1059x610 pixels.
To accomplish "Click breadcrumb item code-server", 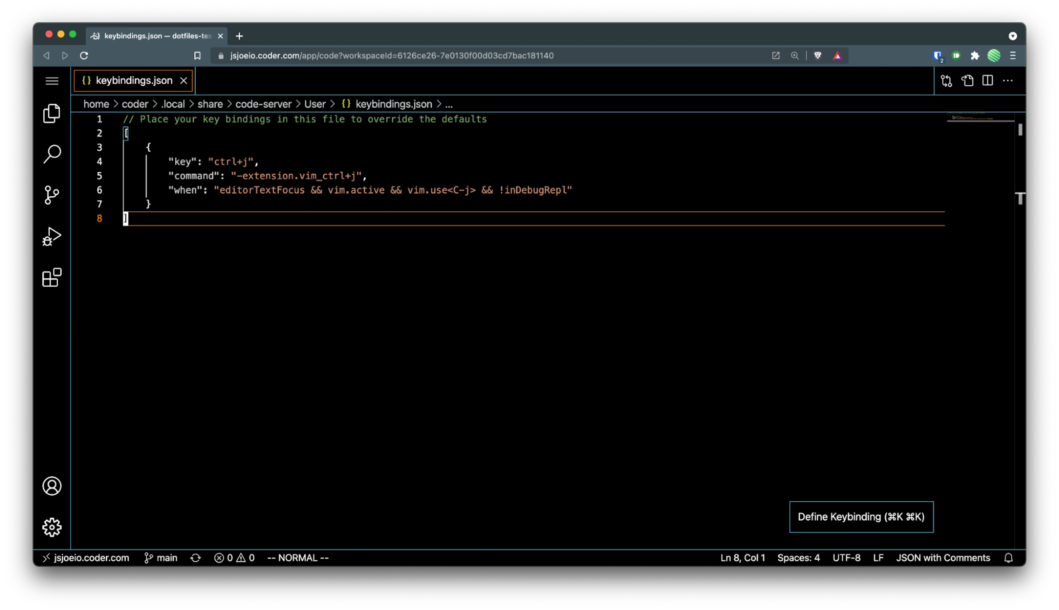I will pyautogui.click(x=263, y=104).
